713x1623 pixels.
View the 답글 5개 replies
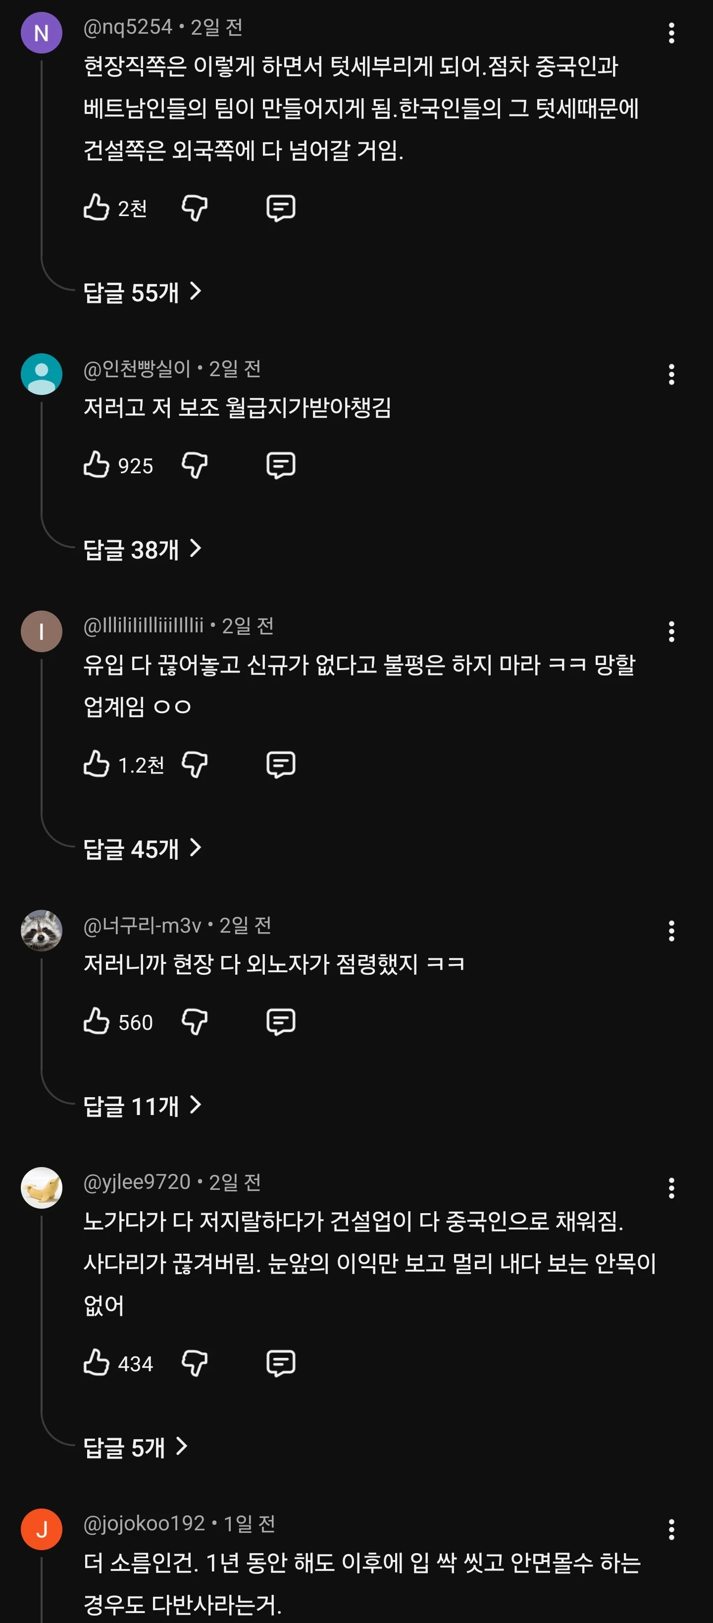[135, 1447]
